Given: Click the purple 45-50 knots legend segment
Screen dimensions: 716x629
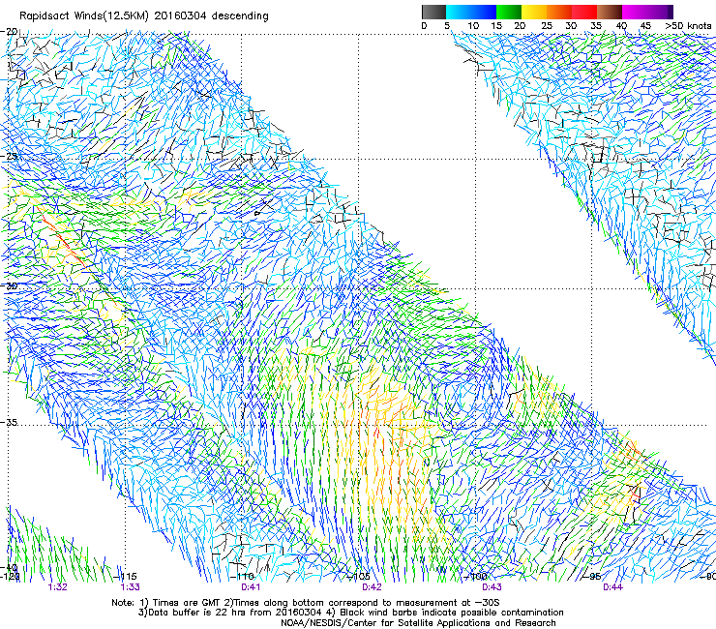Looking at the screenshot, I should [660, 12].
